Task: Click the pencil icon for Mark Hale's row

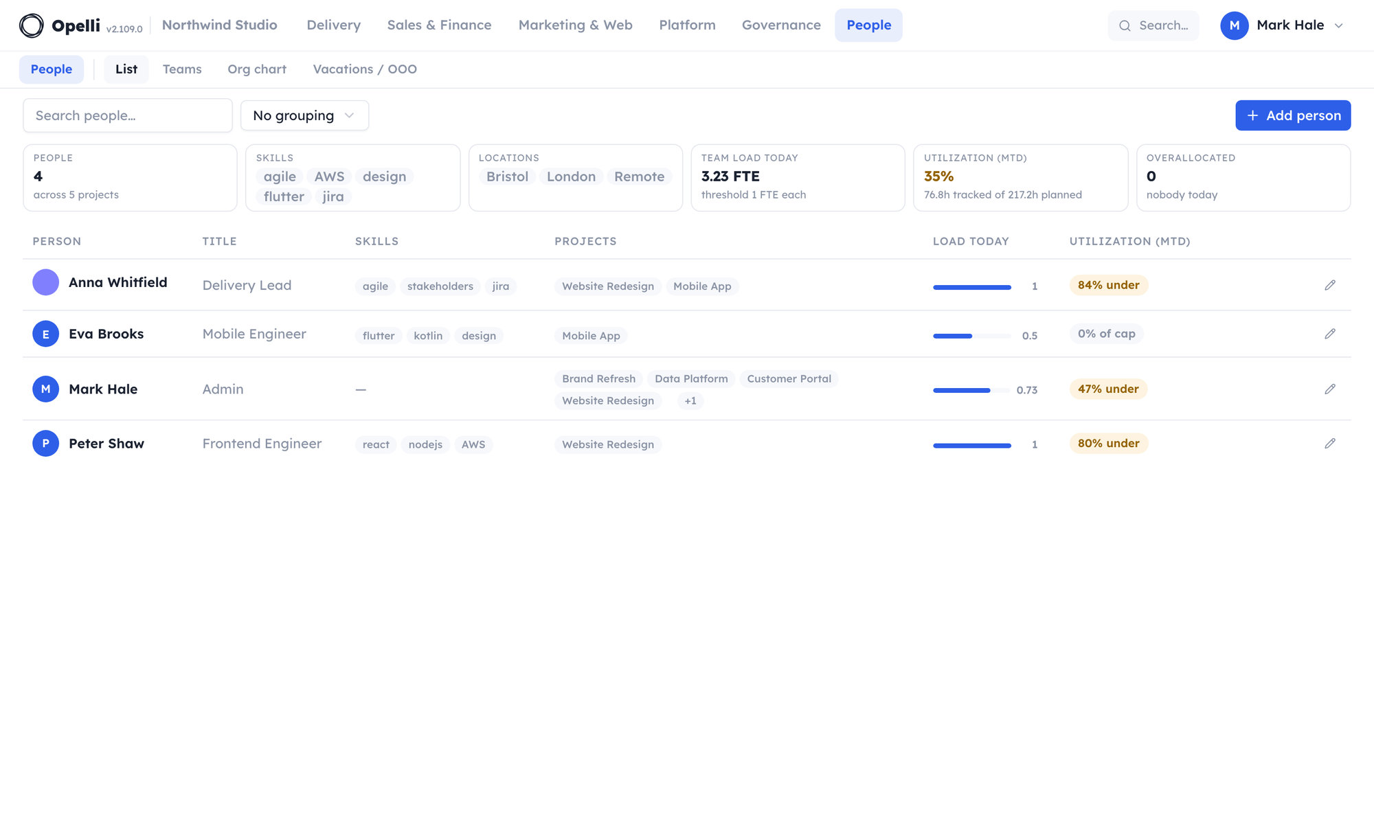Action: coord(1330,389)
